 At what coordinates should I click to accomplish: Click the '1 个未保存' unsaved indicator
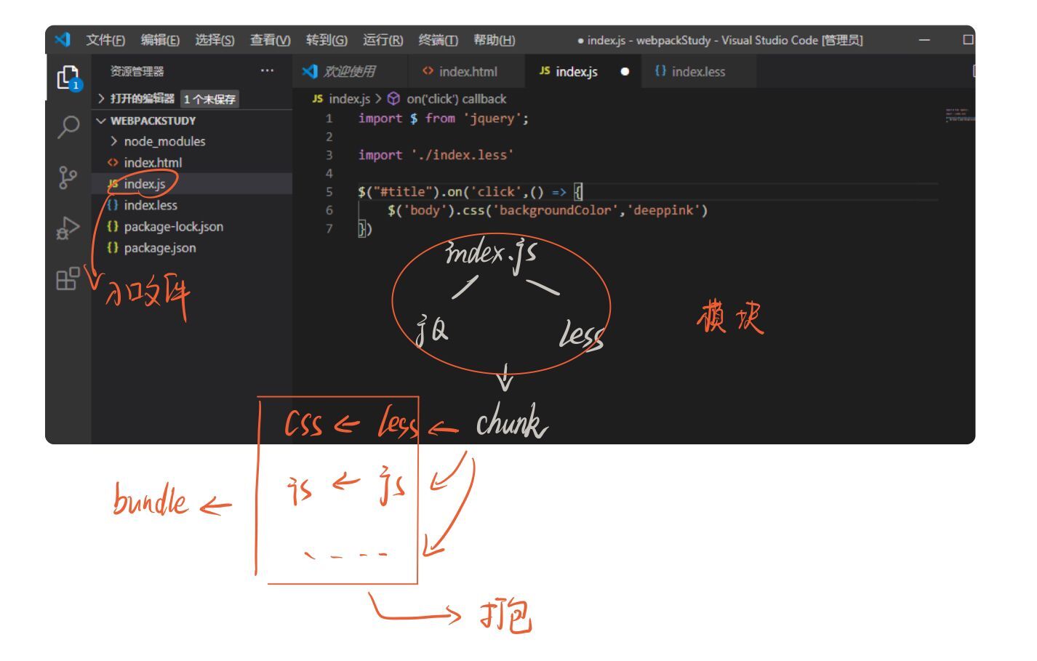pos(209,100)
